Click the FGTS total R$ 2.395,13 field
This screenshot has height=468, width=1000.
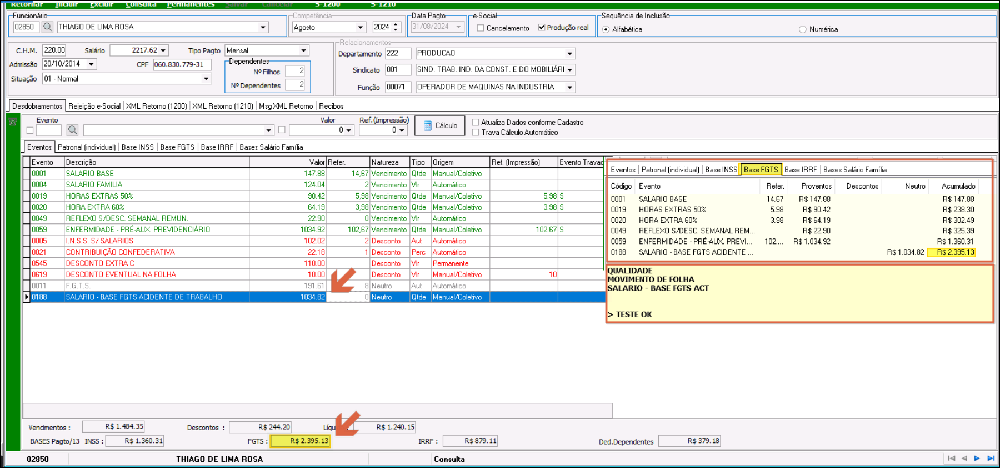300,441
